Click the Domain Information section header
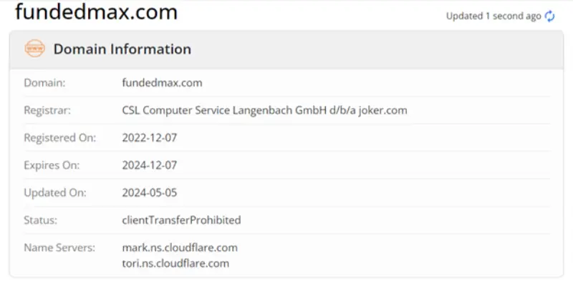 pyautogui.click(x=122, y=49)
